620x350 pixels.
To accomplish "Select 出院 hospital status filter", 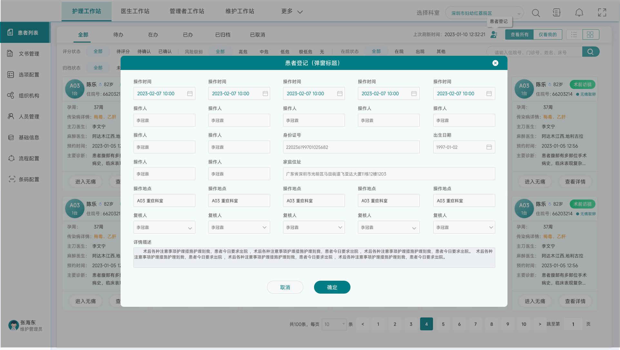I will [x=420, y=52].
